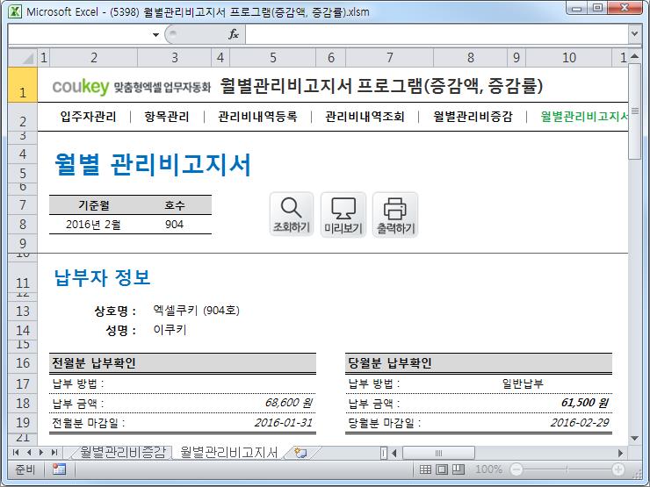Viewport: 650px width, 487px height.
Task: Click the horizontal scrollbar thumb
Action: click(x=438, y=453)
